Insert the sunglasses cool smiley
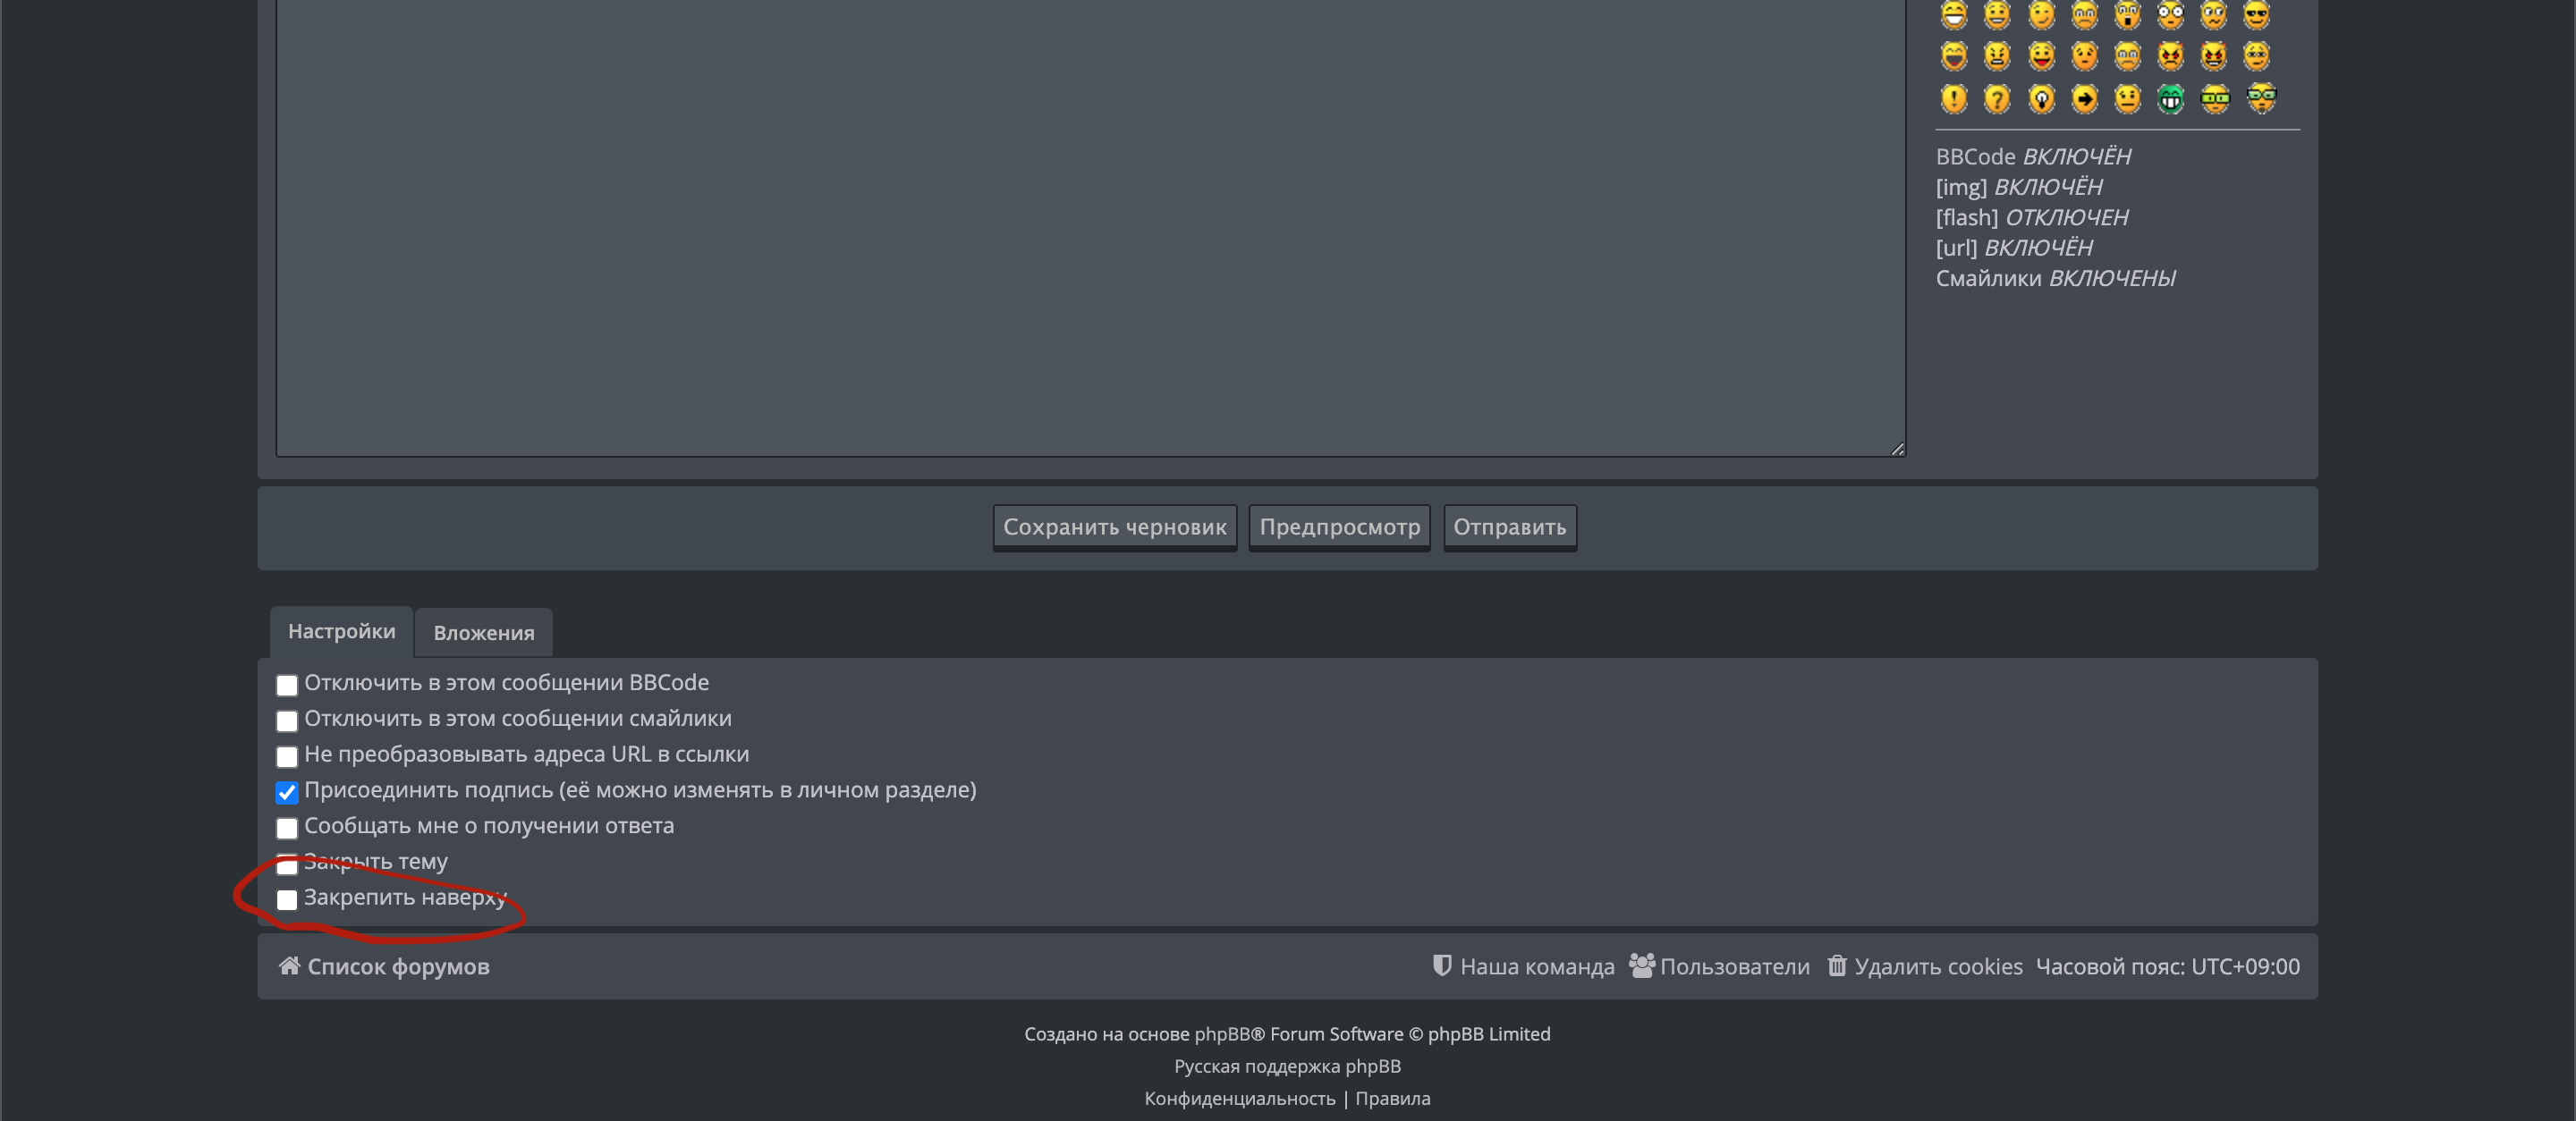Screen dimensions: 2576x1121 (2256, 14)
